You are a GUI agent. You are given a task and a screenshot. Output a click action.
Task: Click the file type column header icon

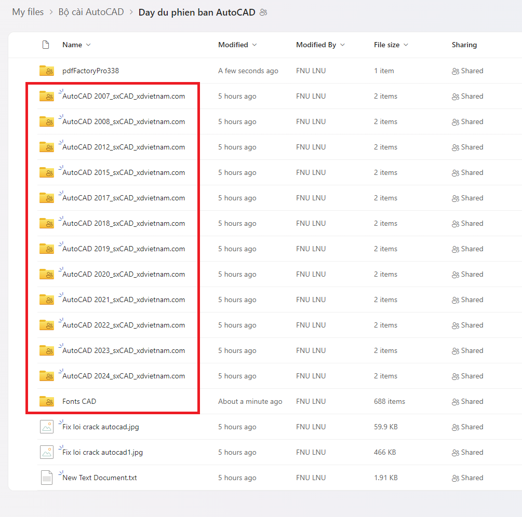tap(46, 45)
